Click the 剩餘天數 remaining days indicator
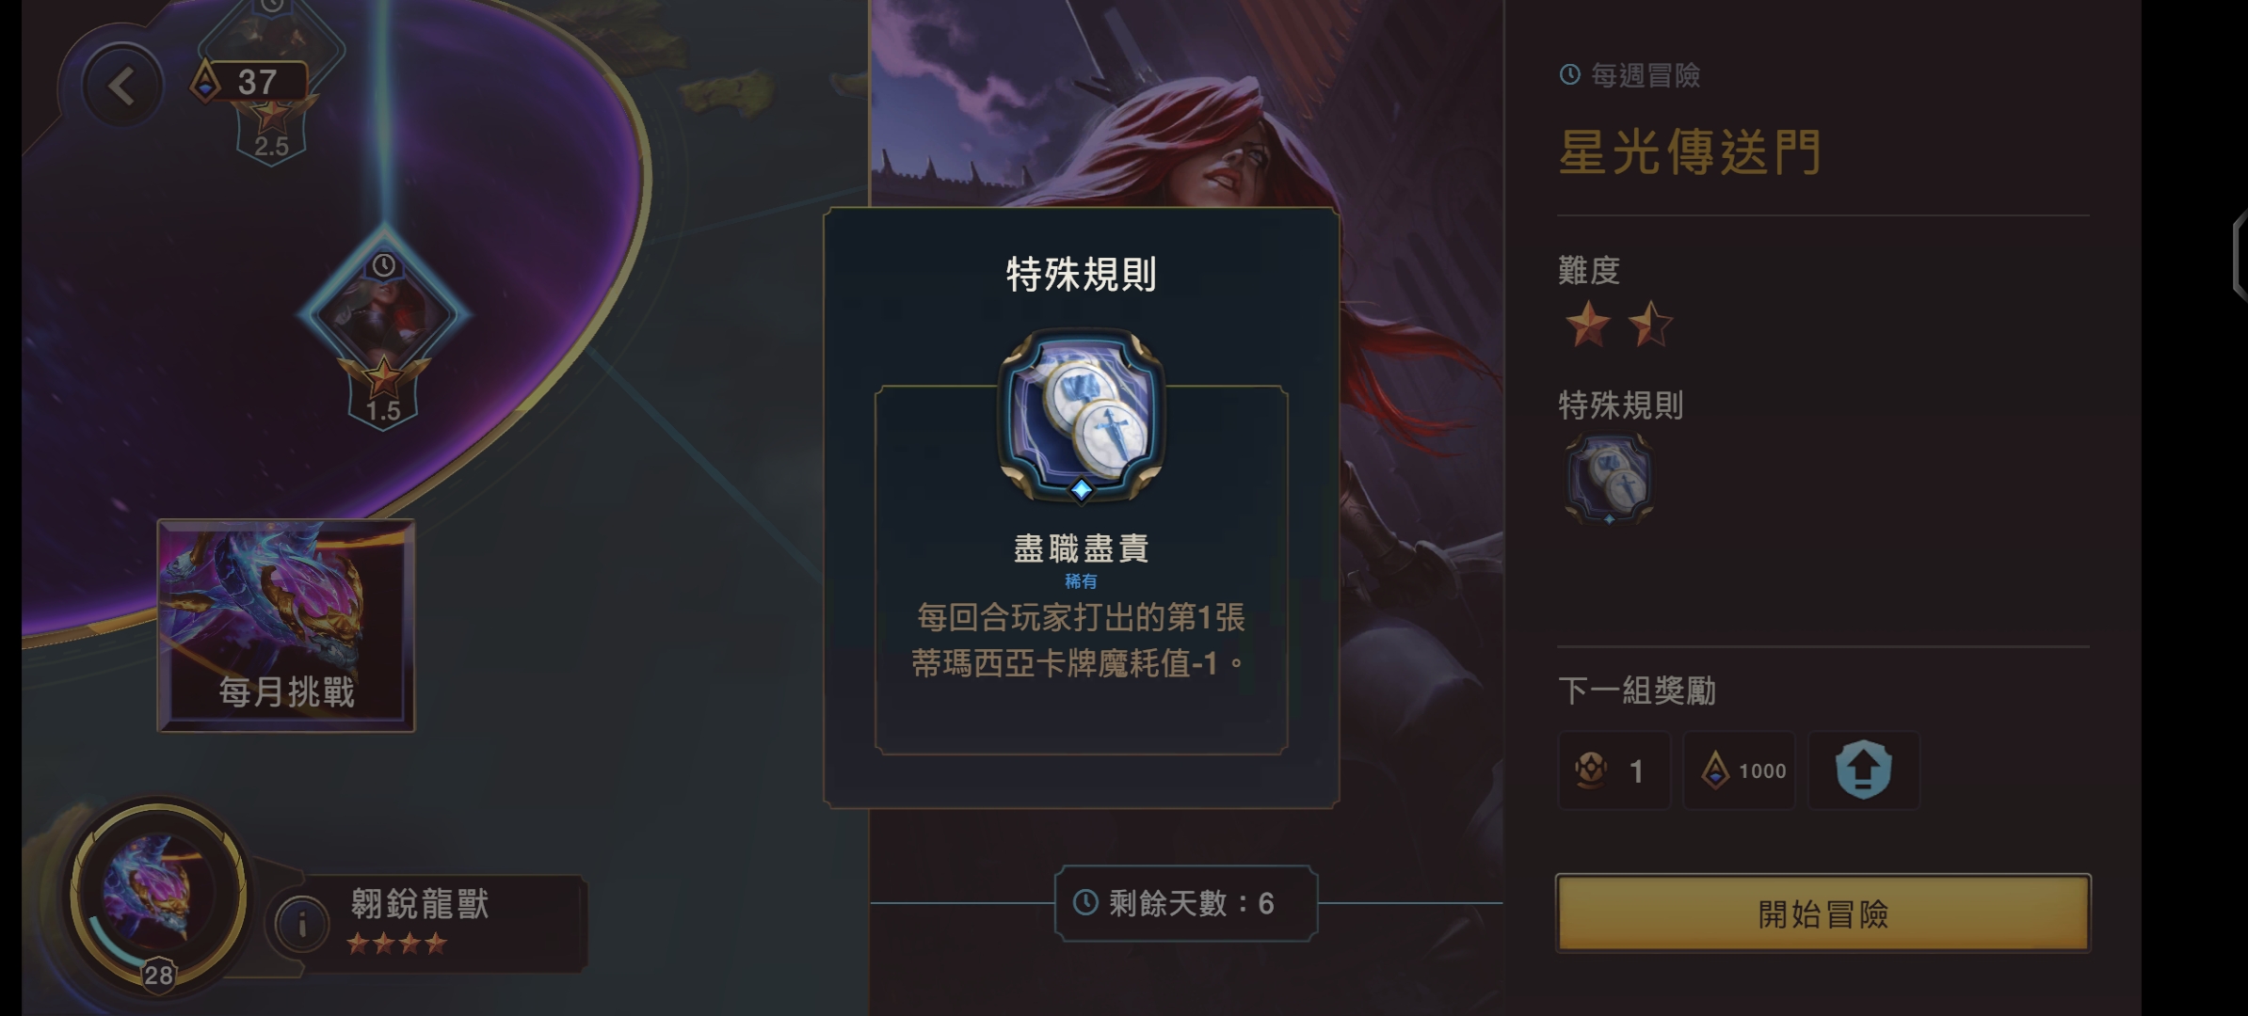The image size is (2248, 1016). (x=1186, y=903)
